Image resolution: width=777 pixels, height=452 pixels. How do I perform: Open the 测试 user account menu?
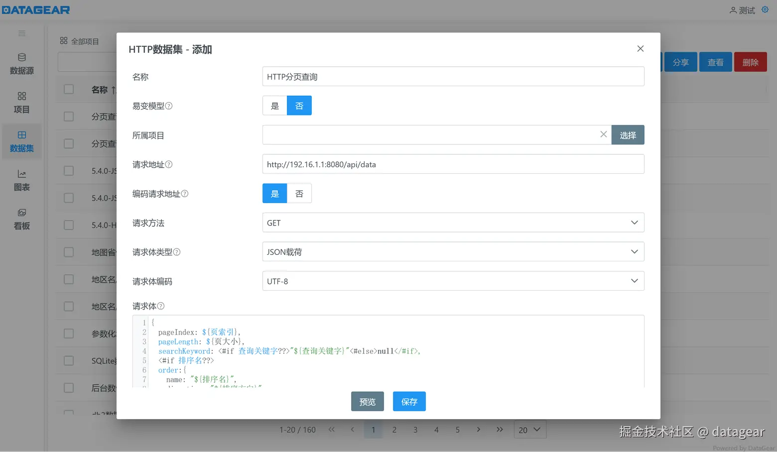(742, 10)
